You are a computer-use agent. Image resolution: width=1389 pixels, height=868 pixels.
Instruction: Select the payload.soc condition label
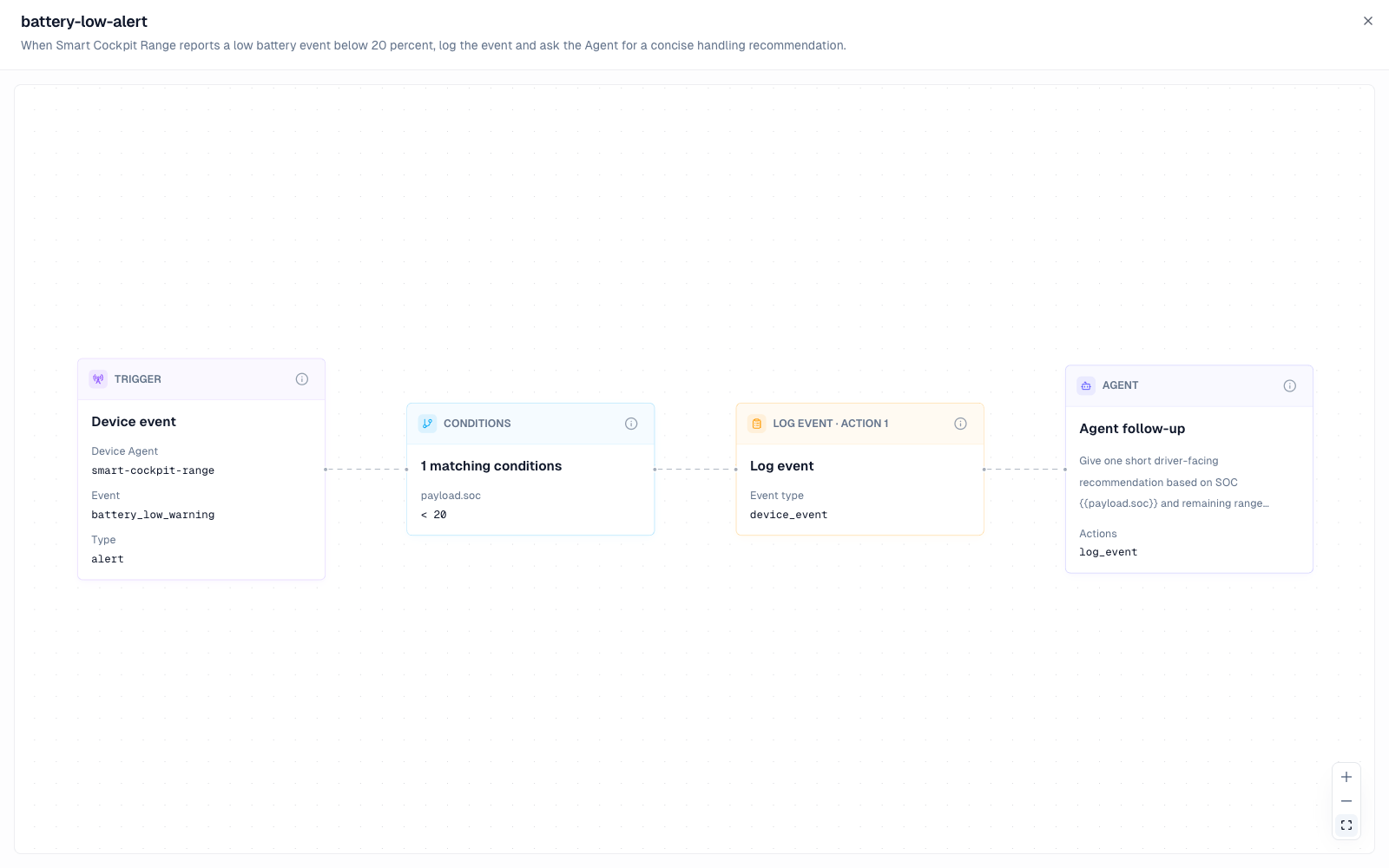[451, 496]
